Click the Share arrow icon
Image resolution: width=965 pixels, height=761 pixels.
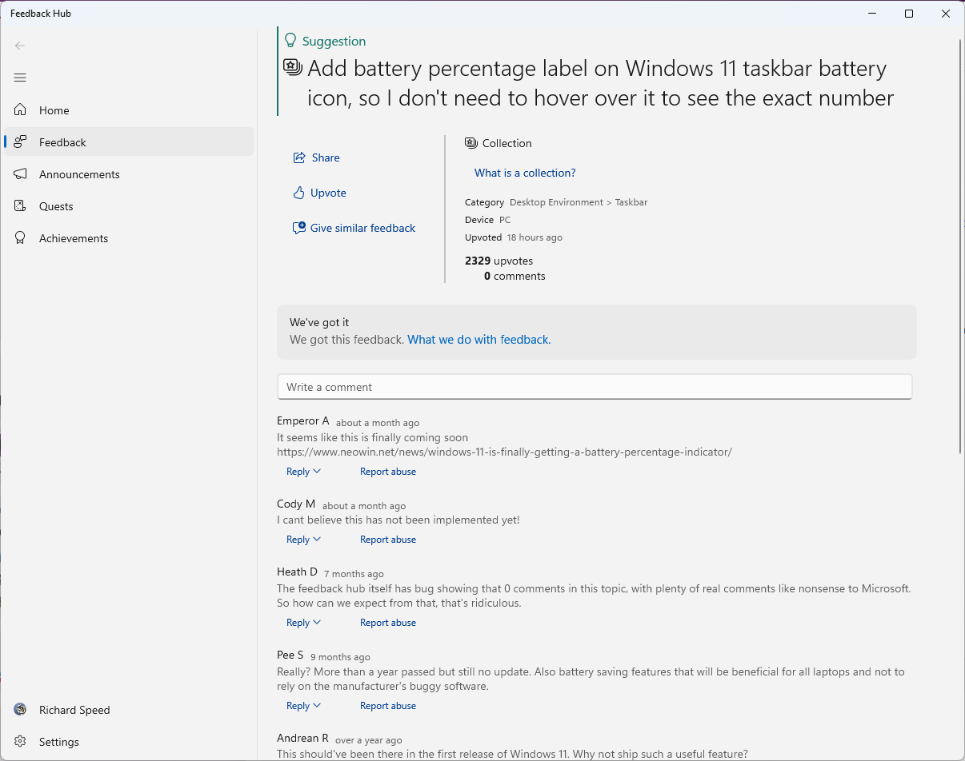pos(299,157)
